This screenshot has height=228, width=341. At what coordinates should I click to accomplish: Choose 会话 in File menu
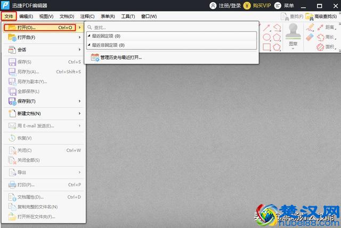(x=44, y=49)
